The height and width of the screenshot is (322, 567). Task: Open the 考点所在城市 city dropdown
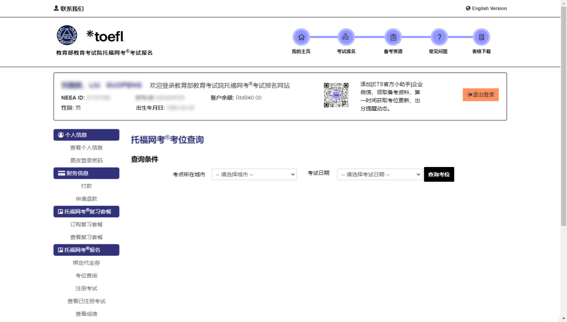[254, 174]
